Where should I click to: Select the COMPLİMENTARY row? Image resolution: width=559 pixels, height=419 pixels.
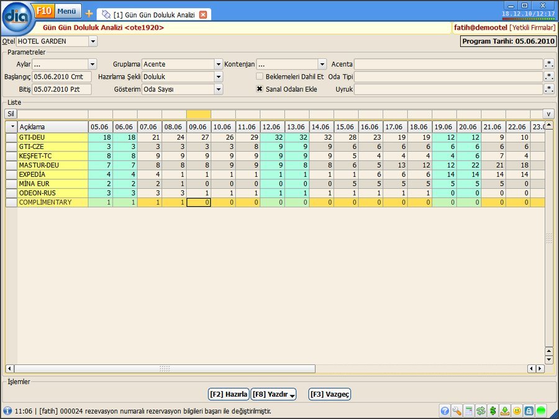tap(275, 202)
